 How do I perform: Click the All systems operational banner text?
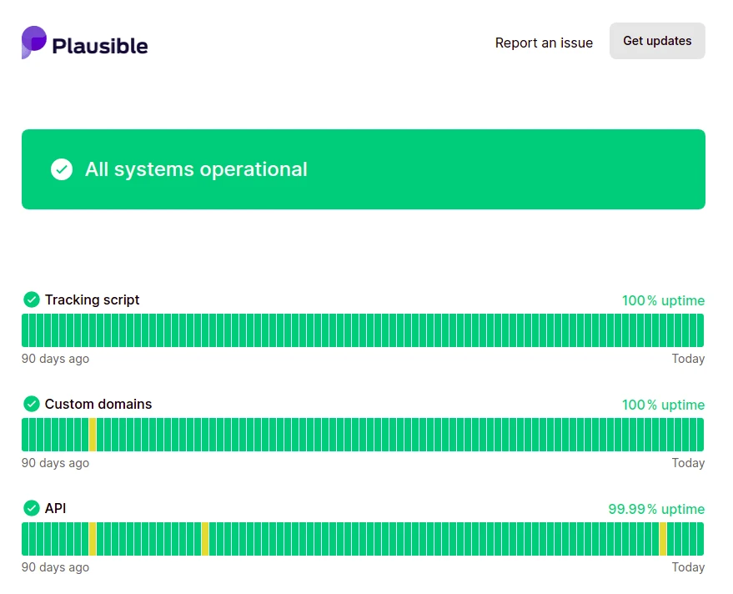pyautogui.click(x=196, y=169)
